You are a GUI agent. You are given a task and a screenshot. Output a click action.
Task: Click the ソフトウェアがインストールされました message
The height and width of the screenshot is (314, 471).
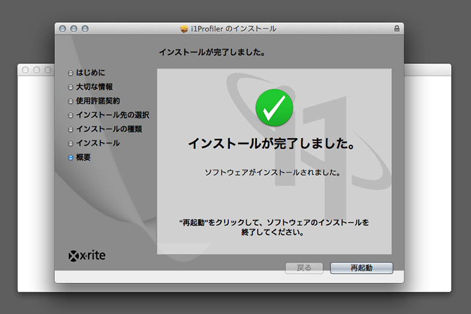272,173
